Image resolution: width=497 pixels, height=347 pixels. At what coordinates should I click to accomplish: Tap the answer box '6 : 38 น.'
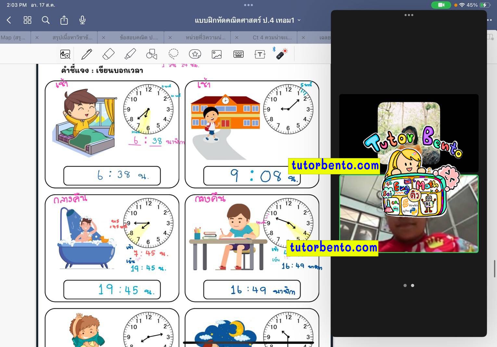point(112,176)
